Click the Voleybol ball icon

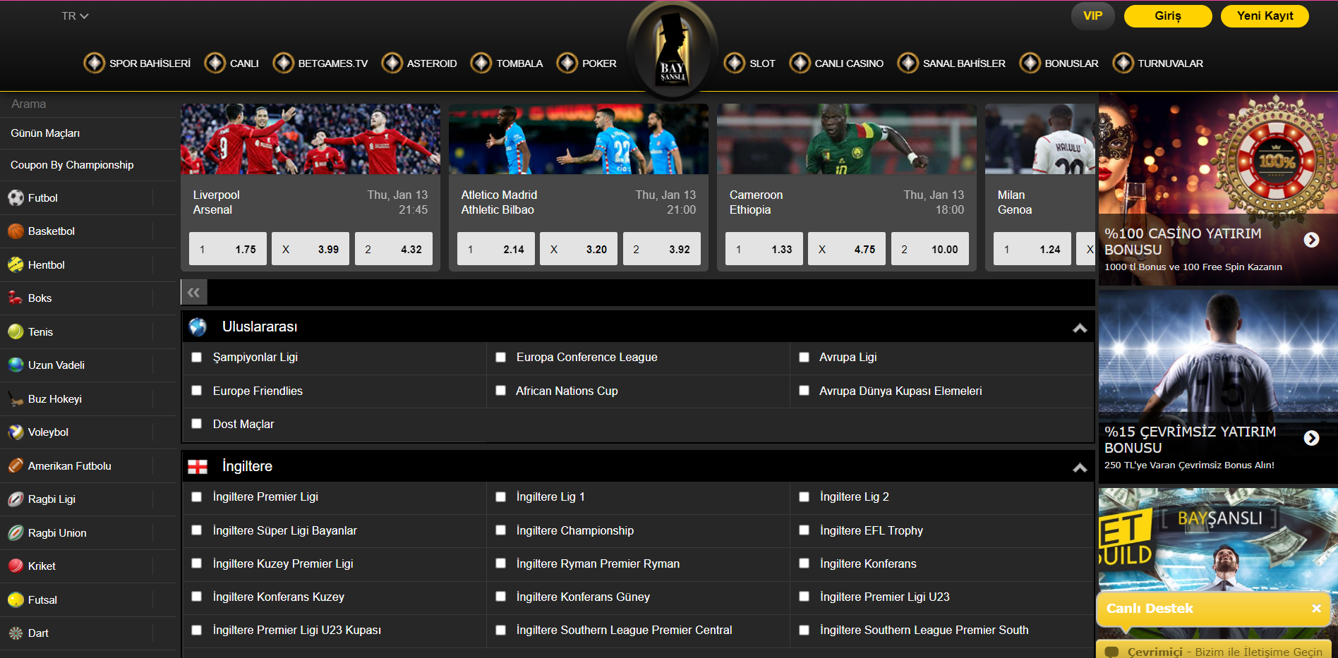[x=16, y=432]
